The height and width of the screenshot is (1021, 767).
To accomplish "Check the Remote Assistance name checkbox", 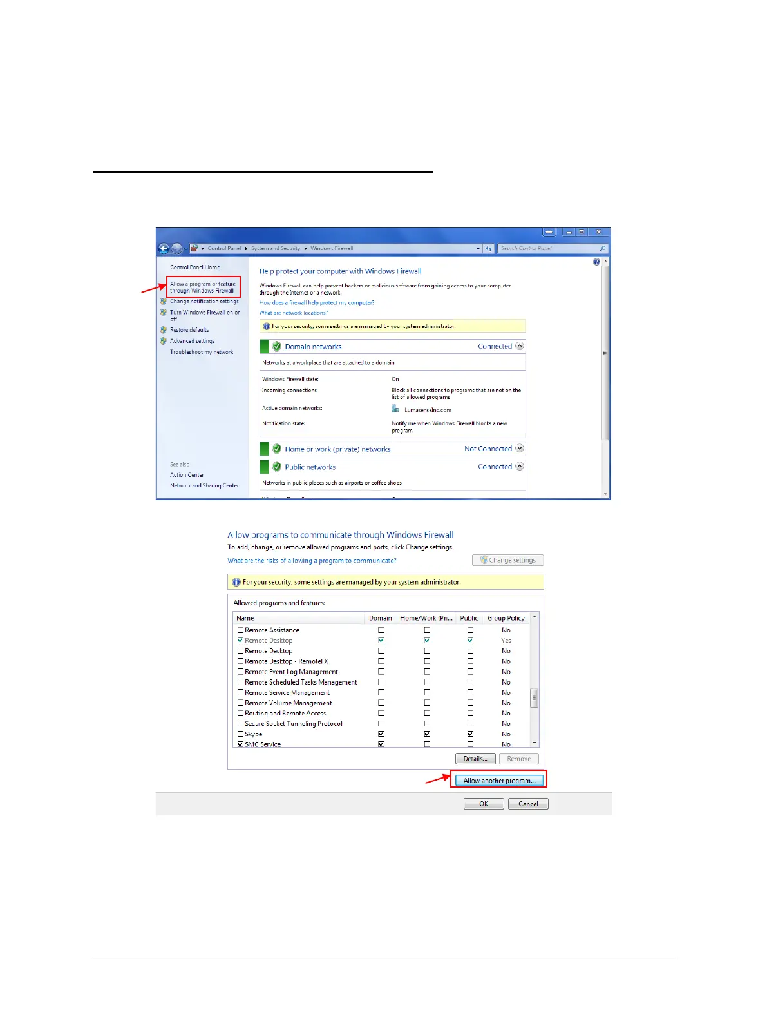I will [240, 630].
